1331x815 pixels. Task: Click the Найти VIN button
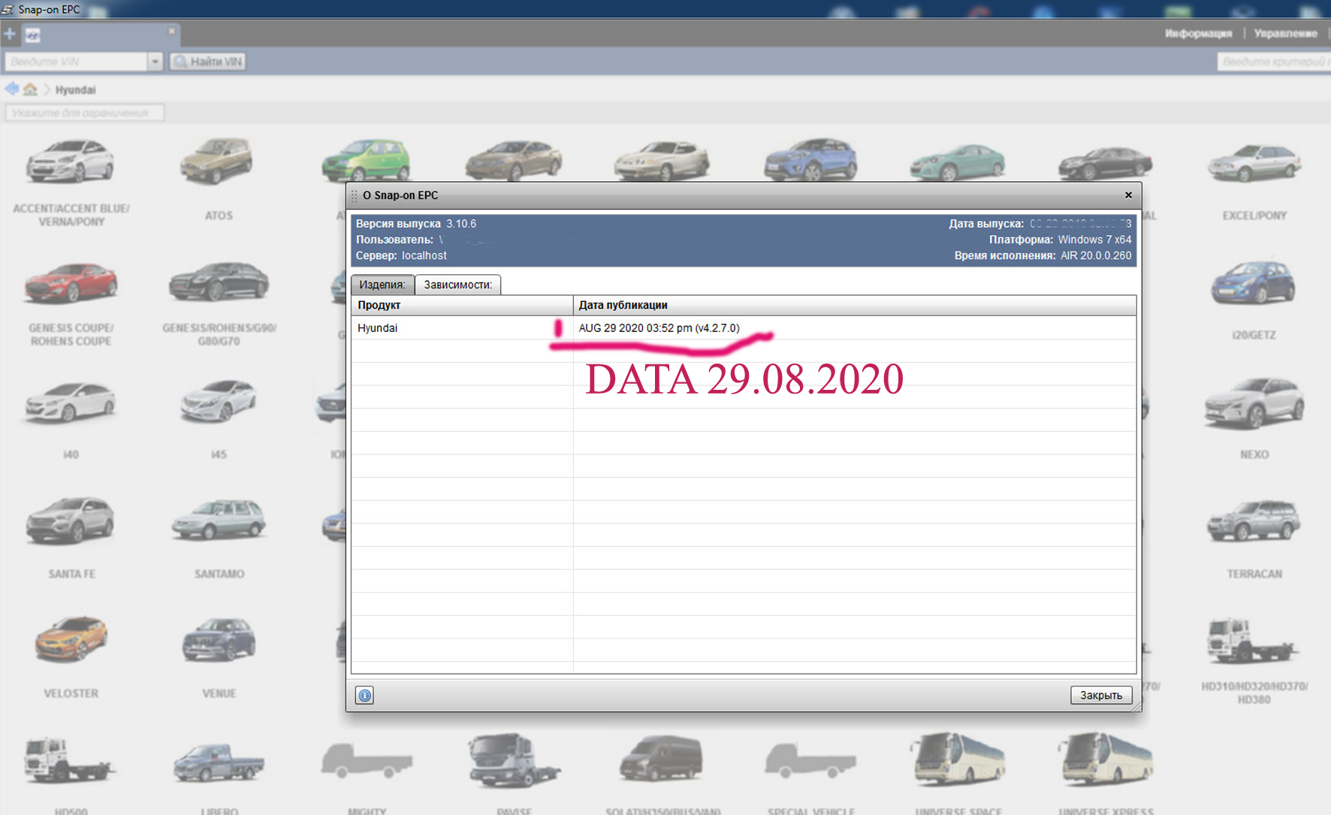coord(208,62)
